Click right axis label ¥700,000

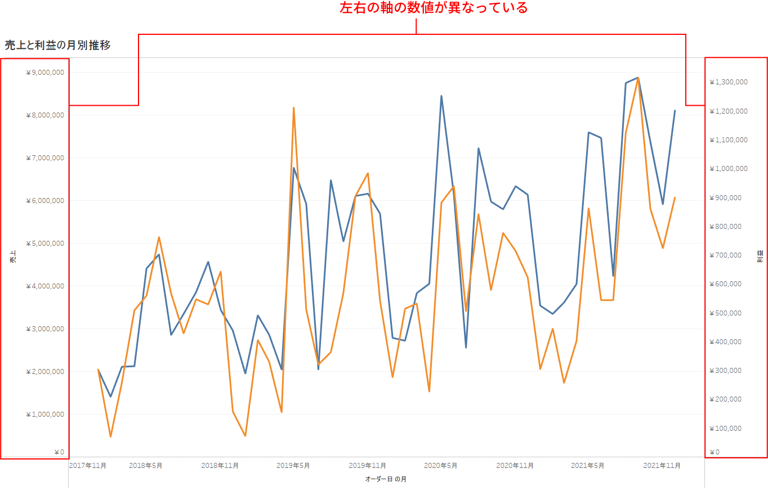click(x=725, y=255)
